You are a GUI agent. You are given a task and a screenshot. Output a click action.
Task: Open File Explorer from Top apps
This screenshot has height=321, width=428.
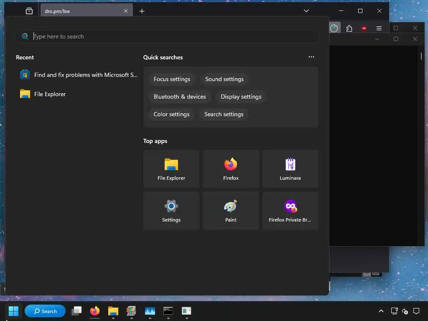point(171,169)
